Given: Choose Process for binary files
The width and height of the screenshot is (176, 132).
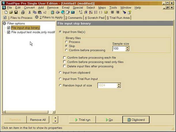Looking at the screenshot, I should pyautogui.click(x=66, y=42).
